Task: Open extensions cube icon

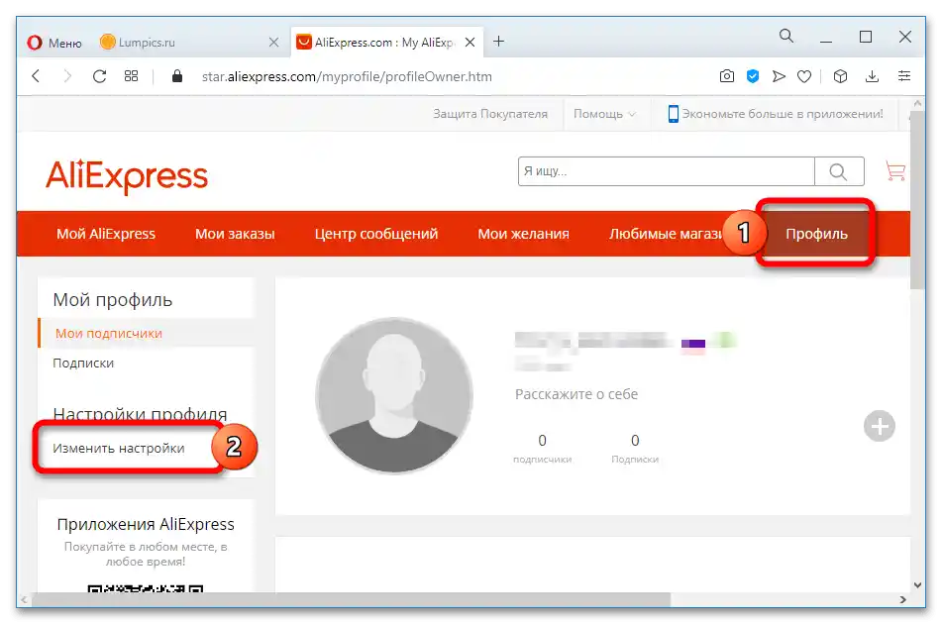Action: tap(841, 76)
